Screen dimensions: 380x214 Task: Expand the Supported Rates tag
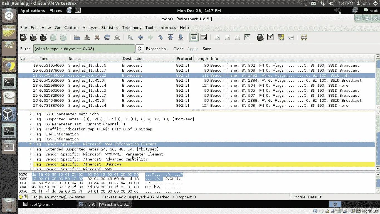[x=31, y=119]
